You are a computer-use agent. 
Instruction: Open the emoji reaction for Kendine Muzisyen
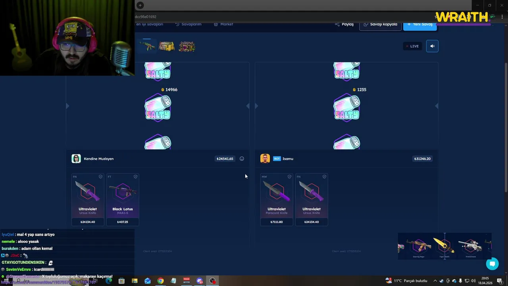pyautogui.click(x=242, y=159)
